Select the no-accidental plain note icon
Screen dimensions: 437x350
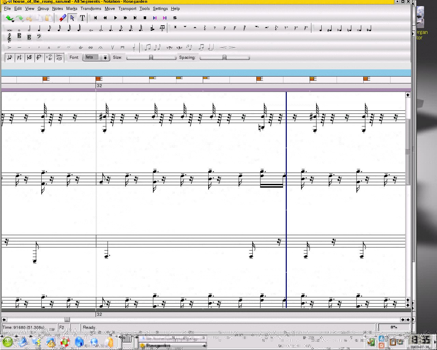(x=320, y=29)
